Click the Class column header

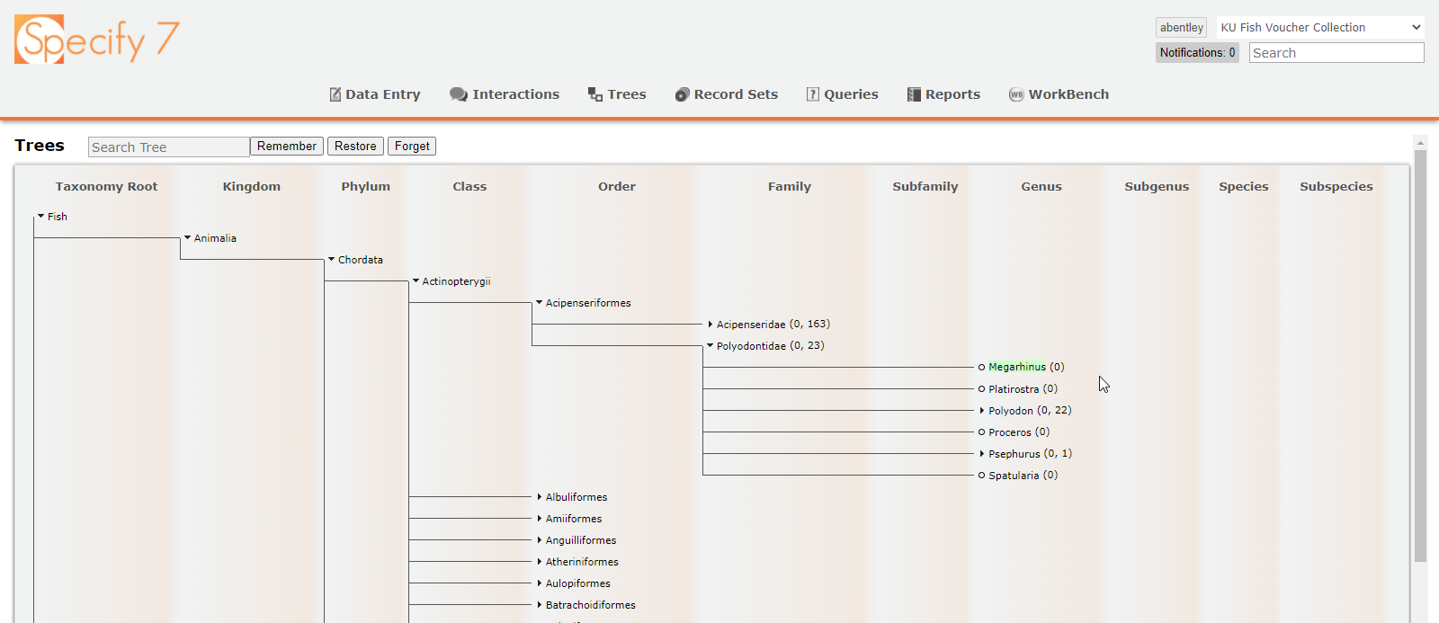pyautogui.click(x=469, y=187)
